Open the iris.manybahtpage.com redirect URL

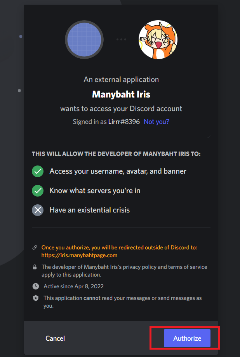click(79, 255)
